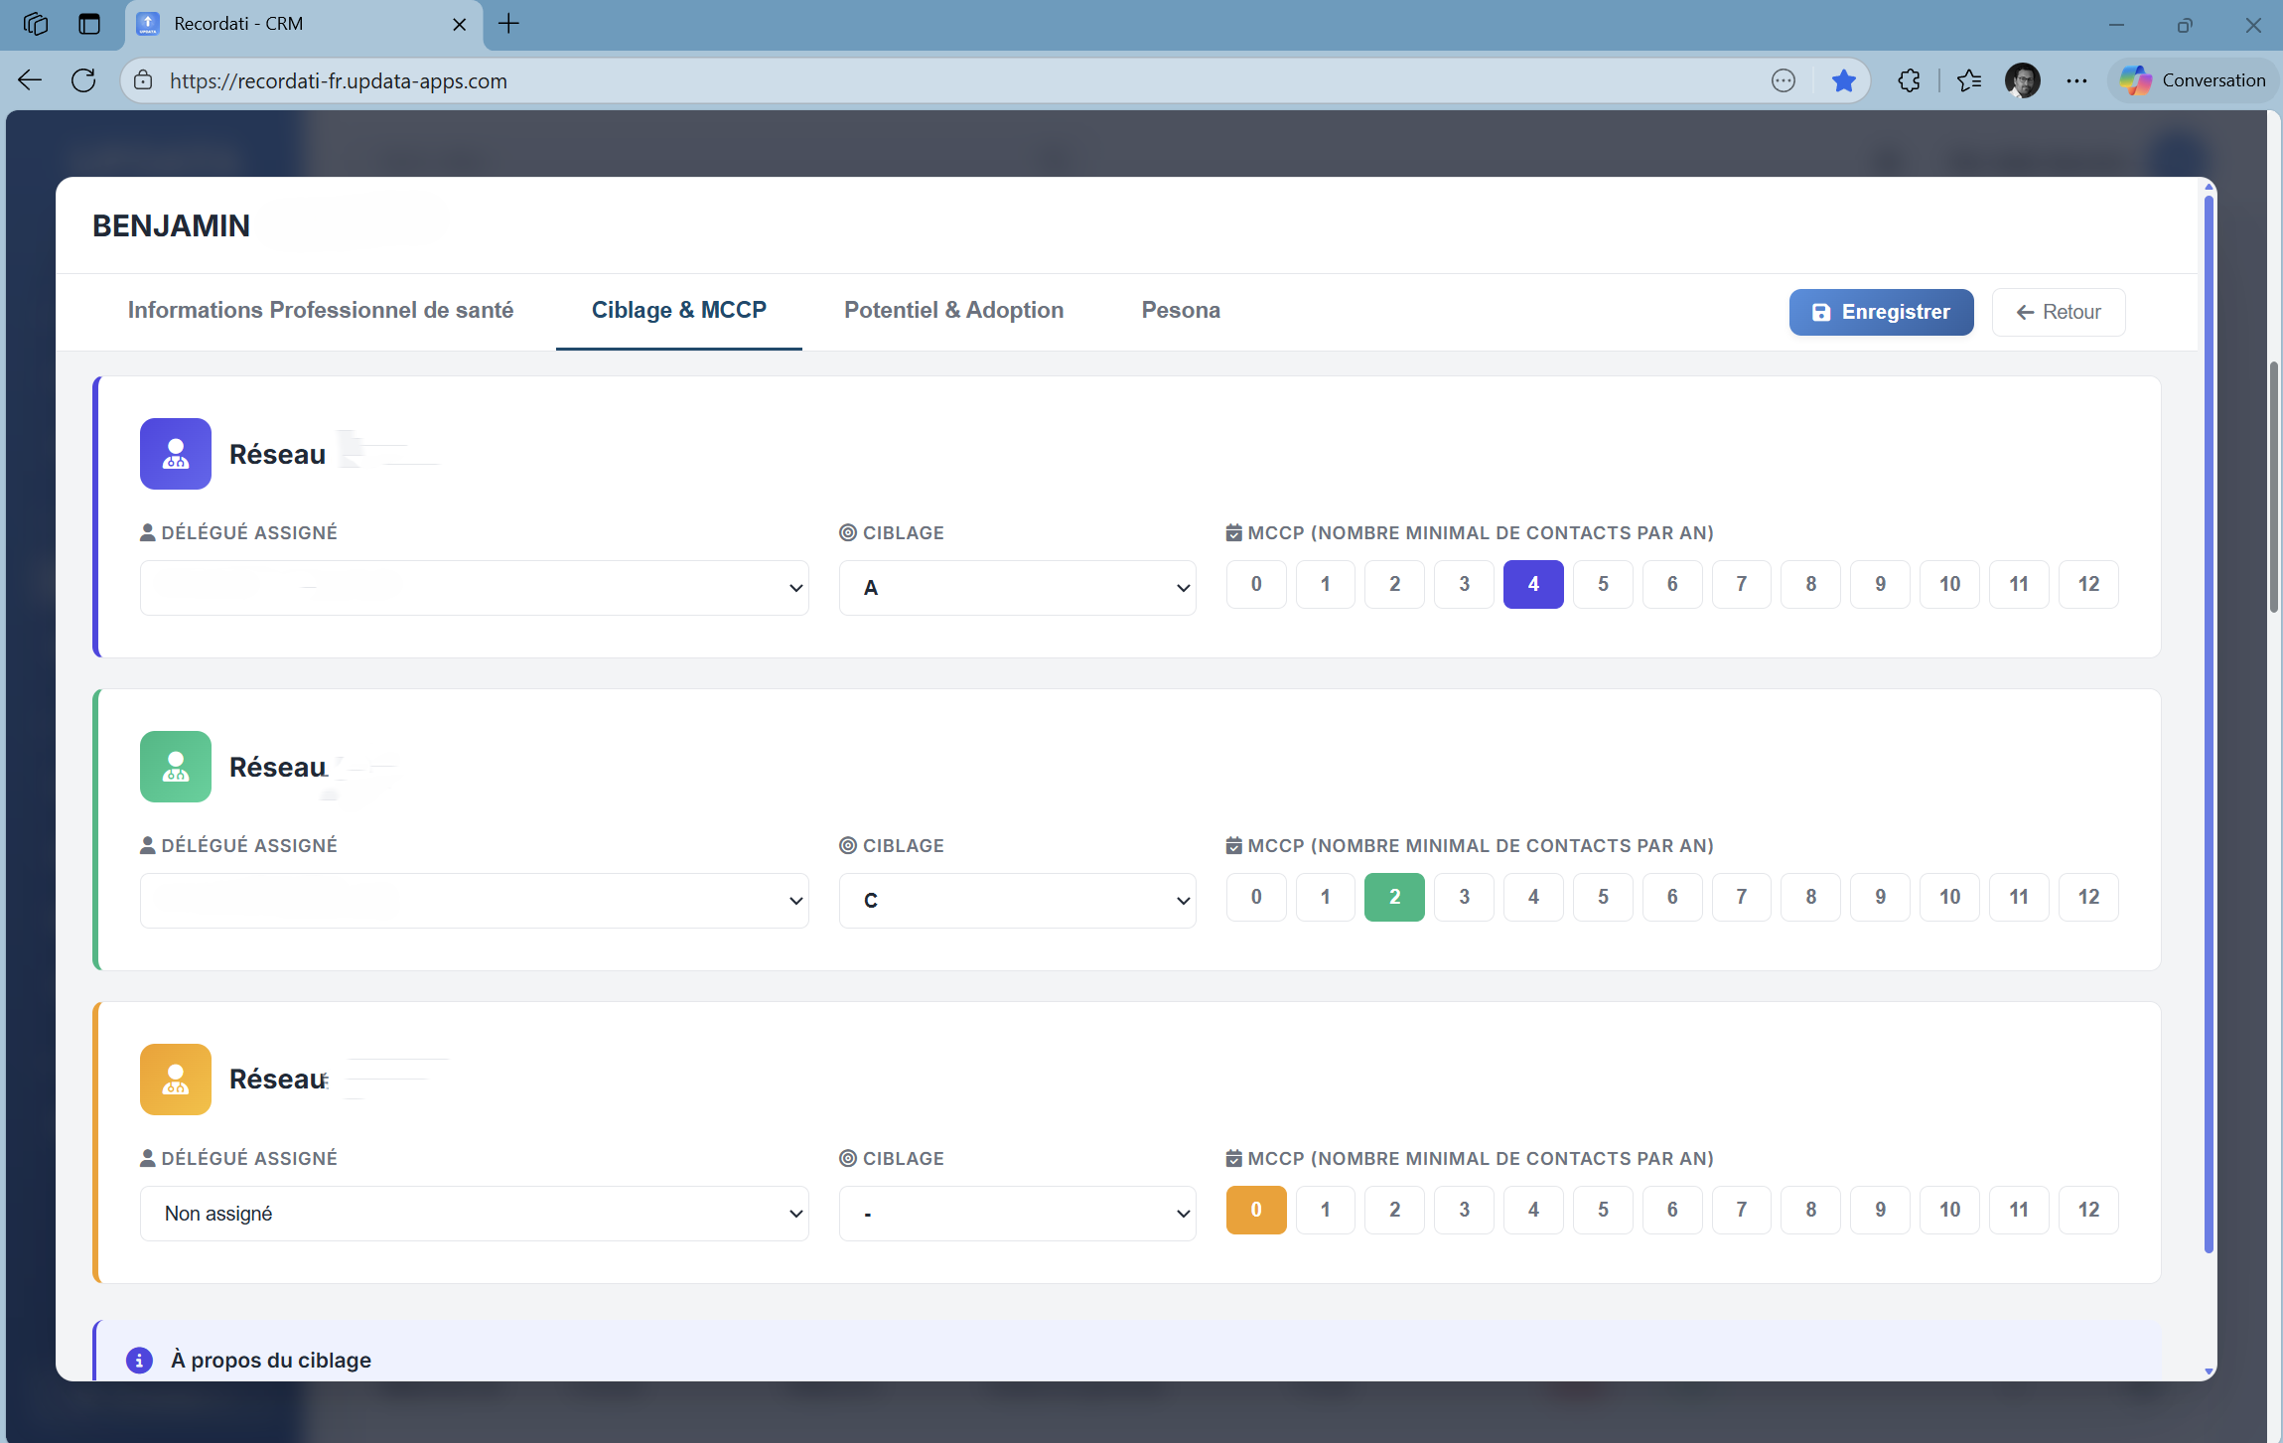The width and height of the screenshot is (2283, 1443).
Task: Click the target icon beside the first CIBLAGE label
Action: 847,532
